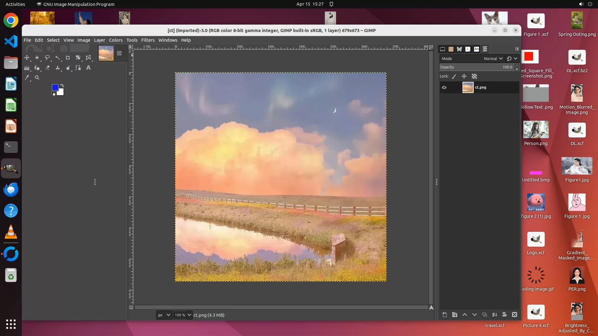Select the Crop tool

pos(68,58)
